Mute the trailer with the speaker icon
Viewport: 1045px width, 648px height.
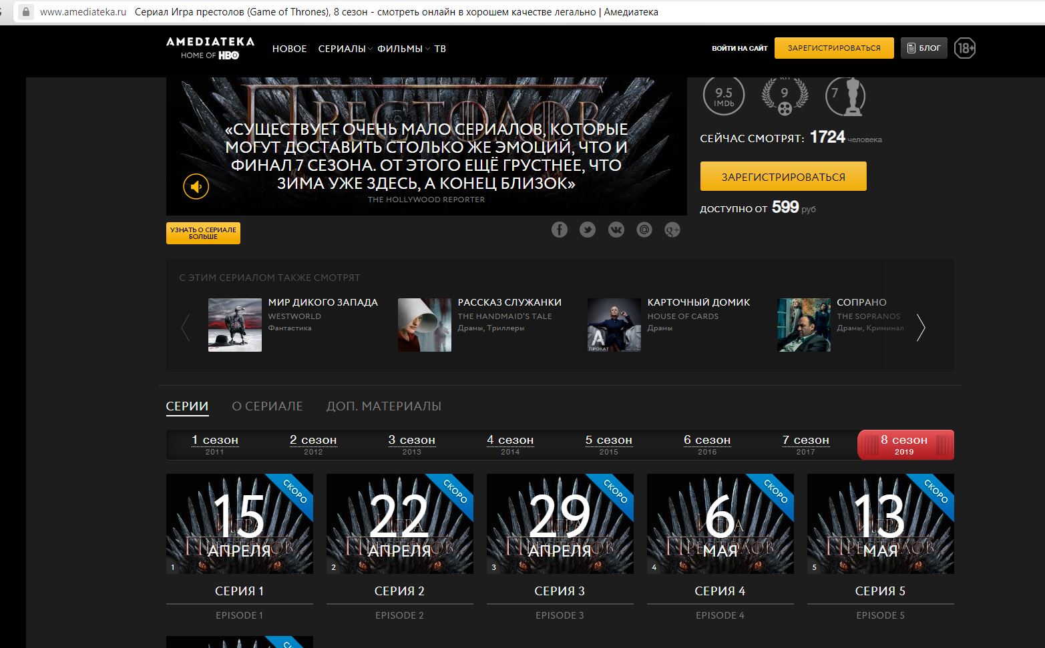pos(196,186)
